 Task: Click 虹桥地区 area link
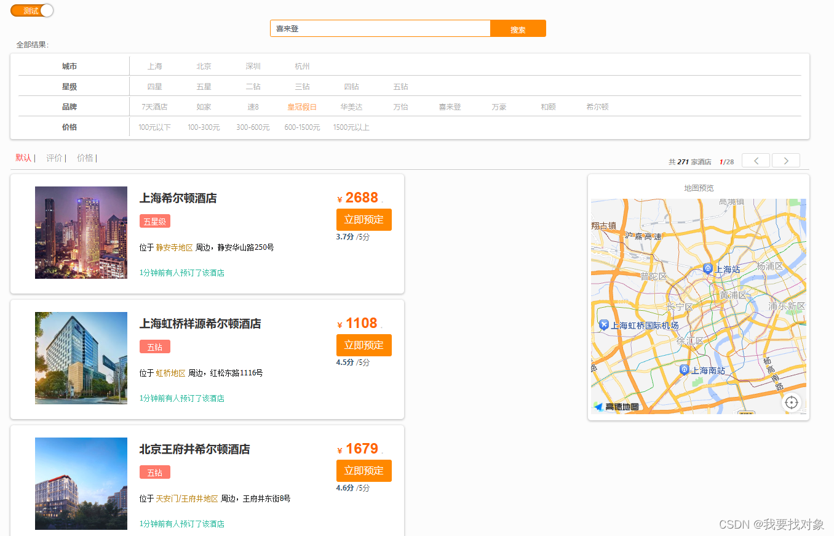[171, 373]
